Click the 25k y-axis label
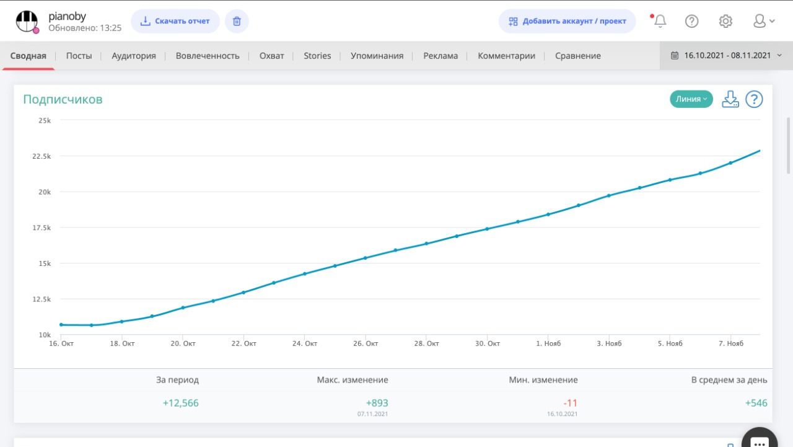The image size is (793, 447). 45,120
